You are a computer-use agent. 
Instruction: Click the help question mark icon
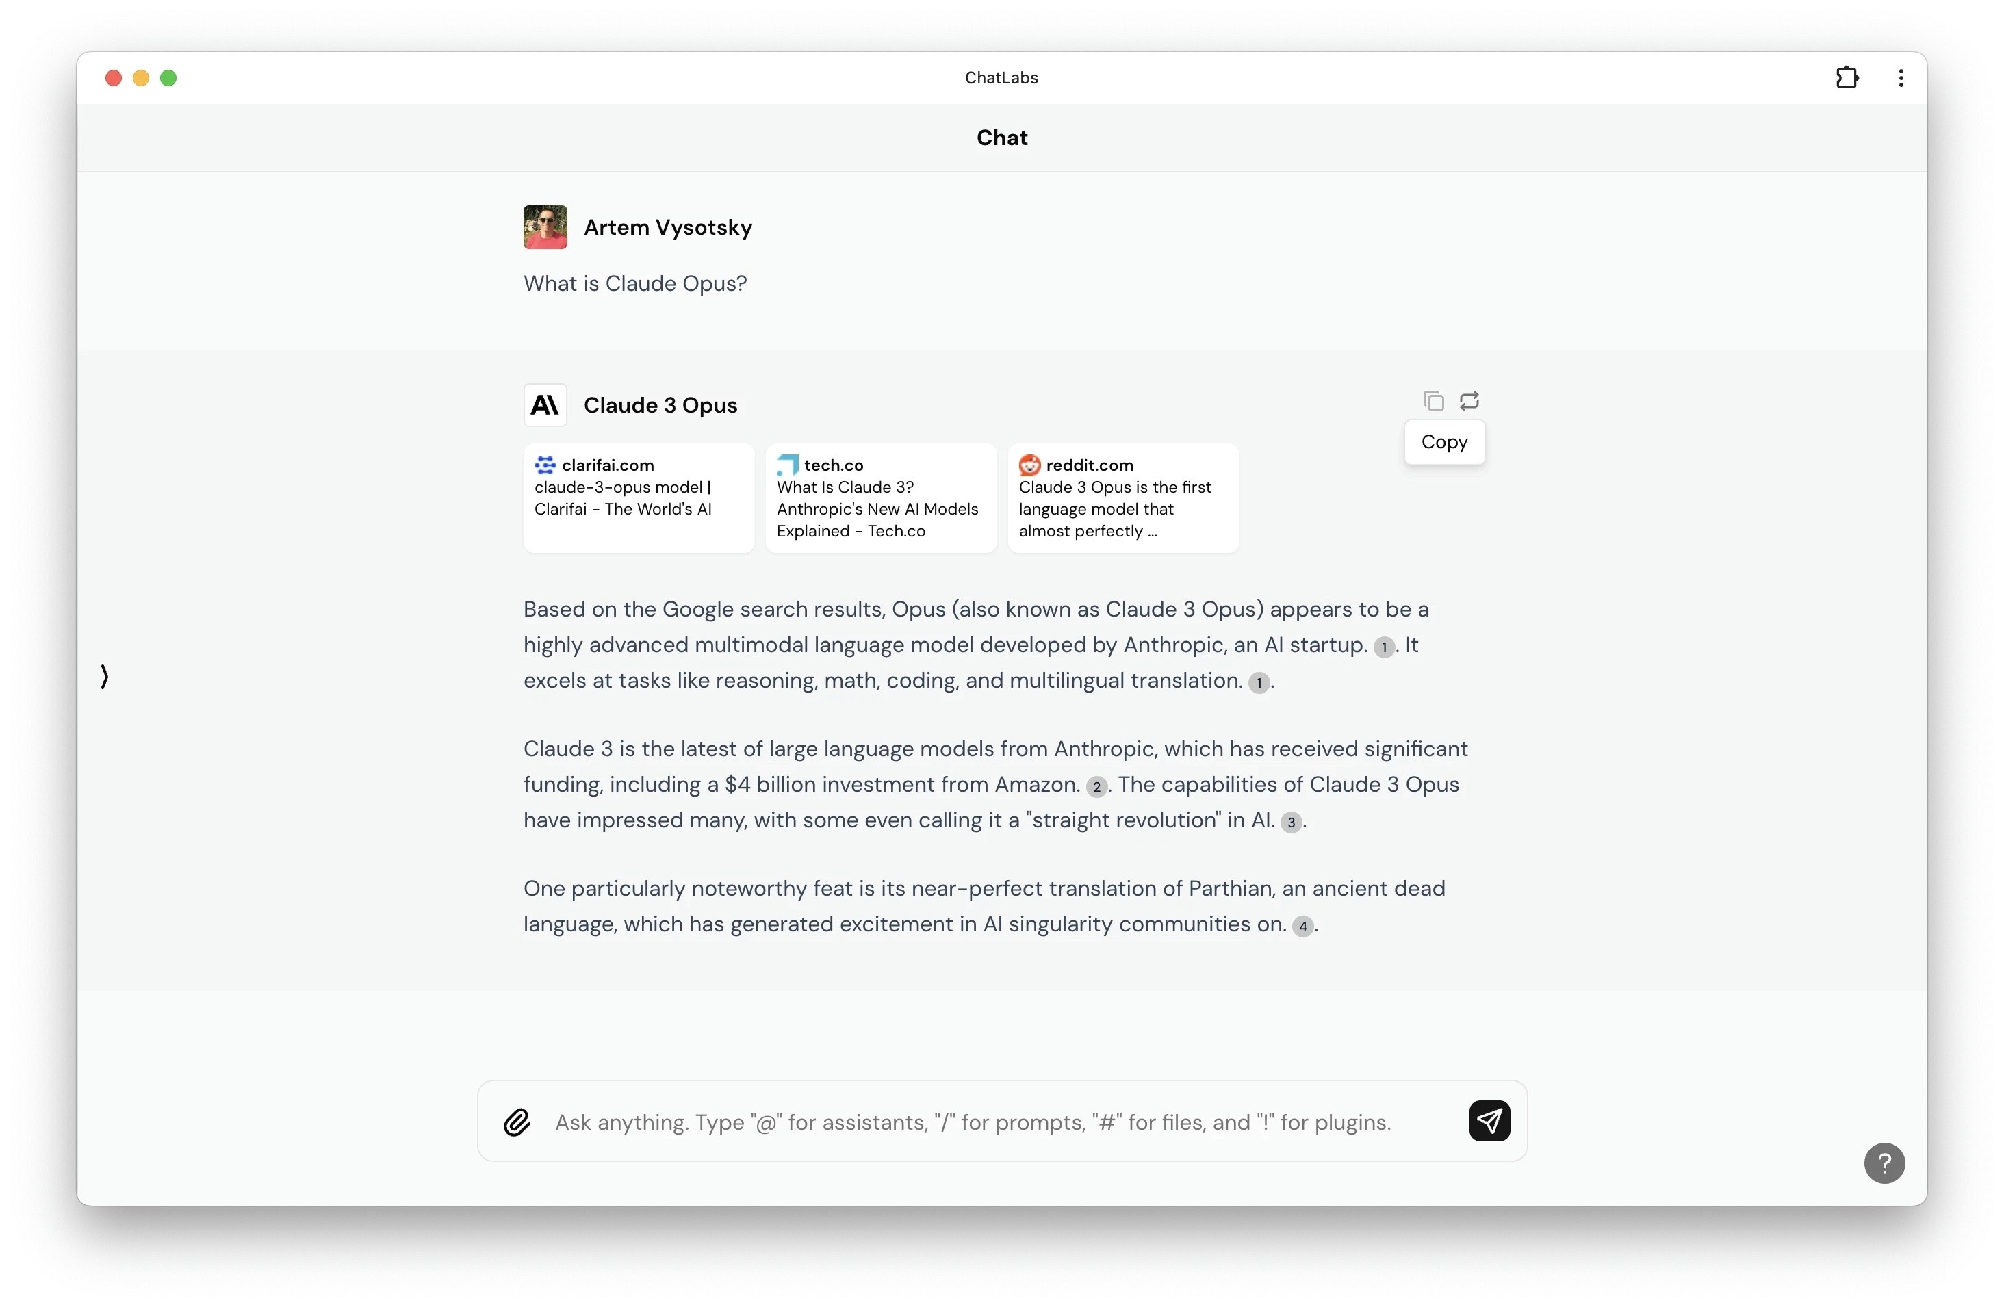pos(1886,1164)
